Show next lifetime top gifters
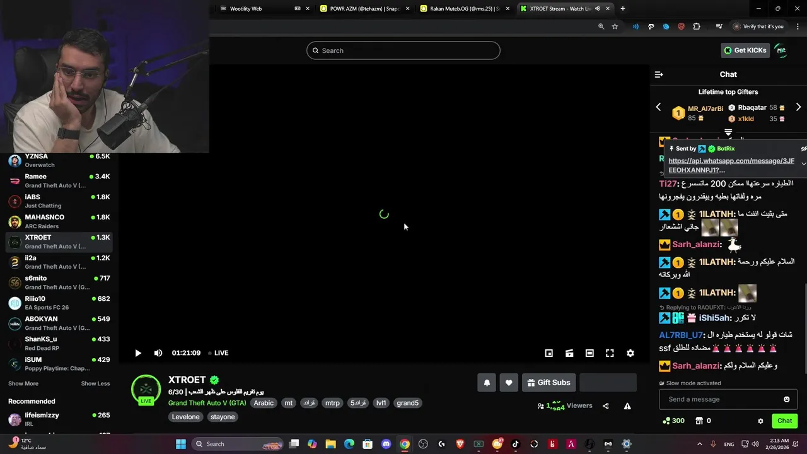Viewport: 807px width, 454px height. pos(798,107)
